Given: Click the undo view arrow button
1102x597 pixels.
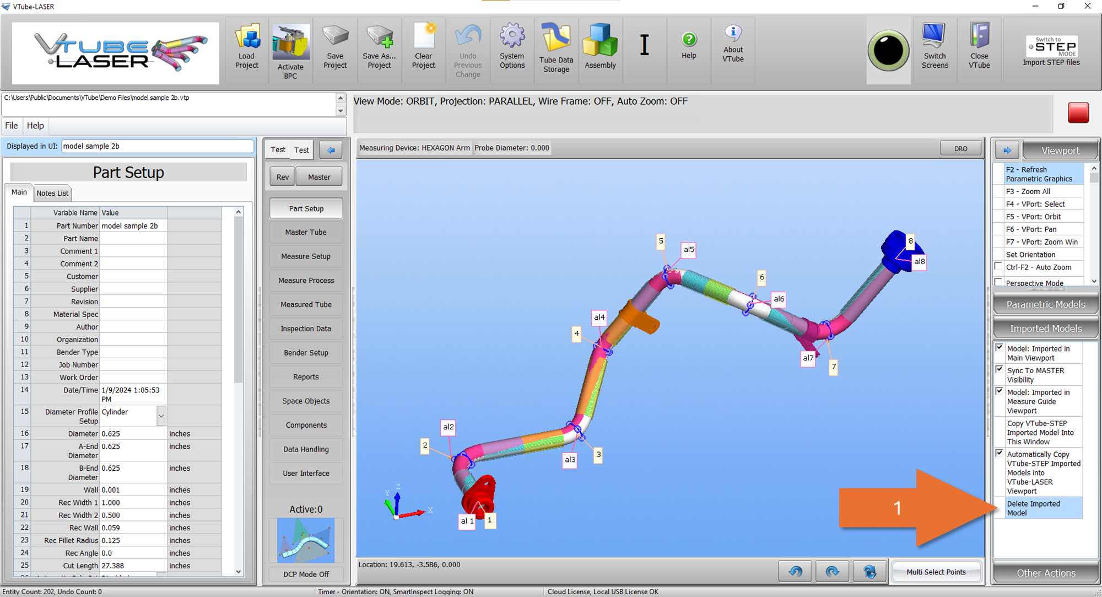Looking at the screenshot, I should click(795, 572).
